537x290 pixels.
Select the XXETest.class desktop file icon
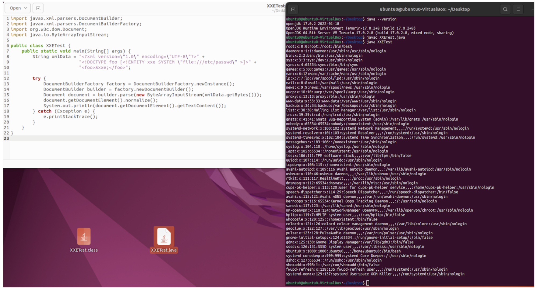tap(84, 236)
